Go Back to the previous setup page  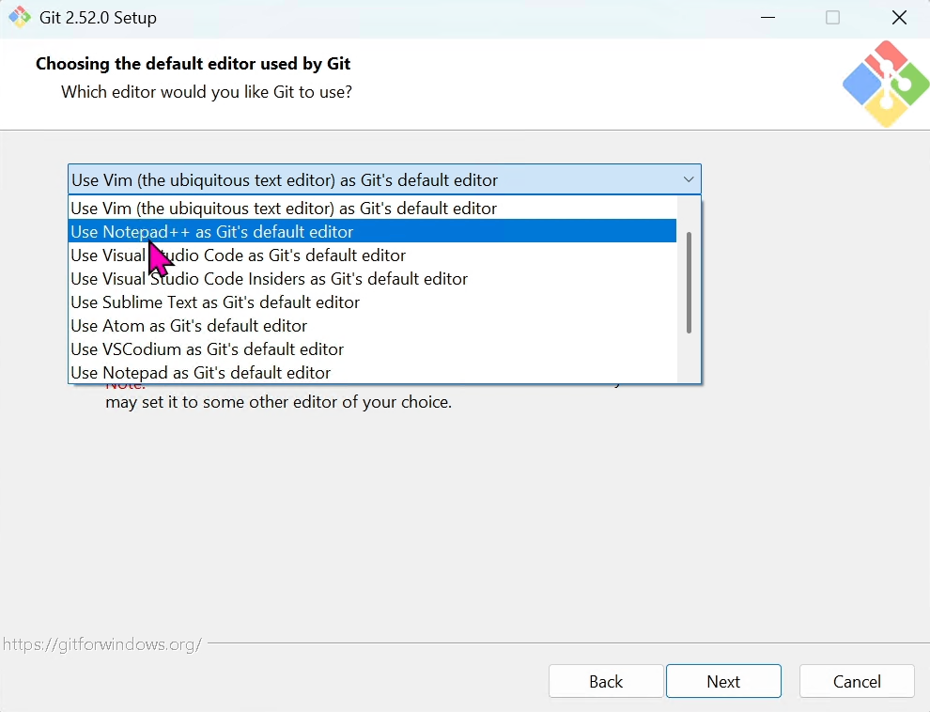pos(606,682)
